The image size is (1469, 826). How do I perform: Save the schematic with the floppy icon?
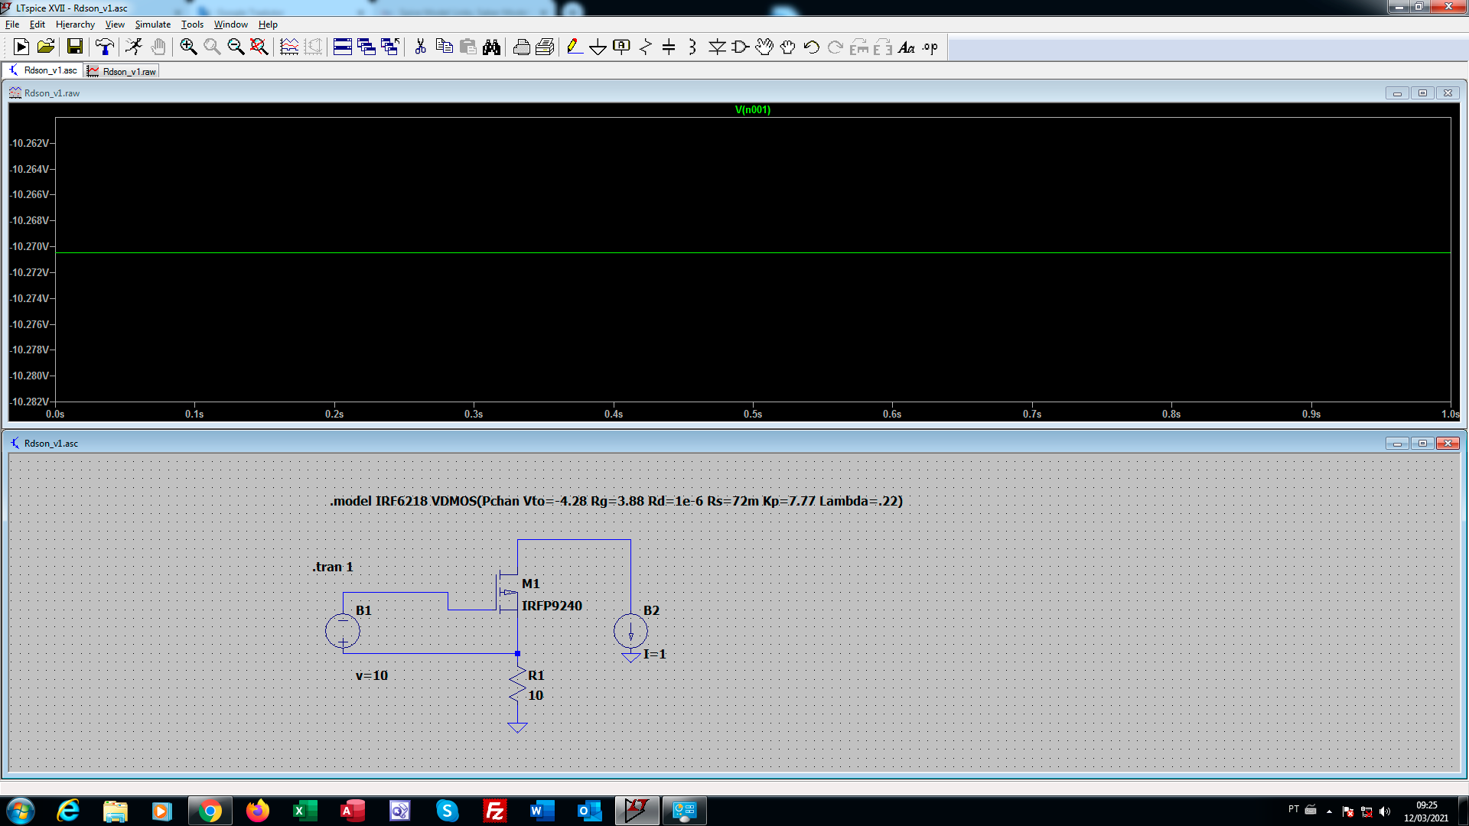[74, 47]
